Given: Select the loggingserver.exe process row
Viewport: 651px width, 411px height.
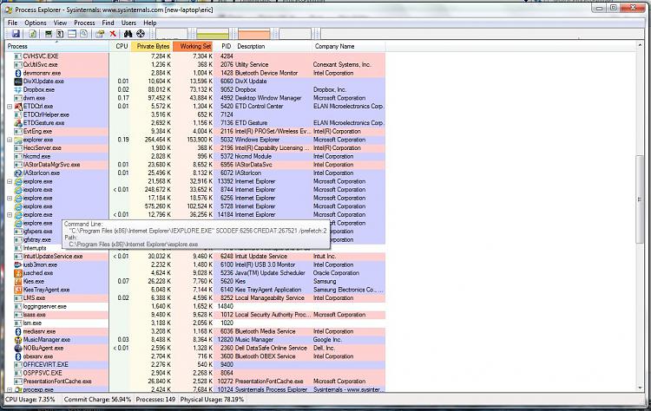Looking at the screenshot, I should pyautogui.click(x=195, y=306).
